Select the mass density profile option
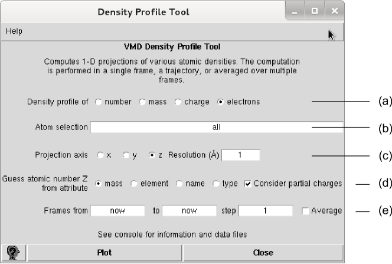Screen dimensions: 392x264 click(142, 102)
